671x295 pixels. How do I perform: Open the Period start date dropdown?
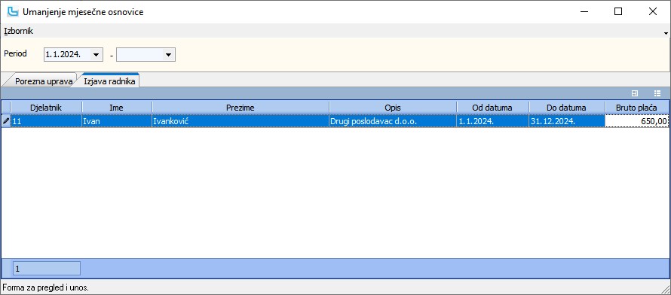(x=97, y=55)
